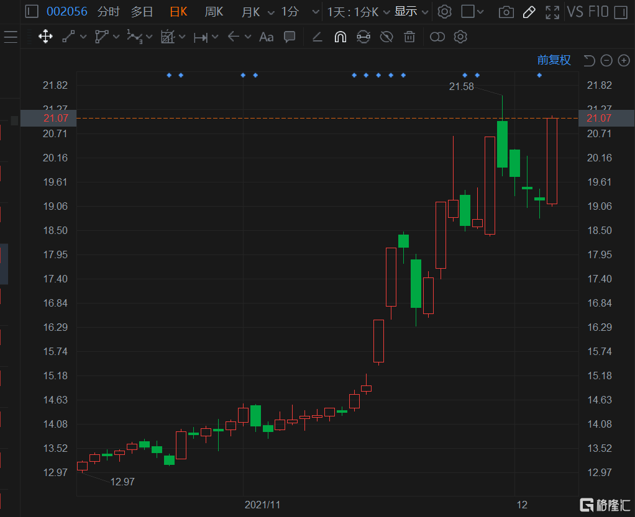This screenshot has width=635, height=517.
Task: Zoom in chart with plus button
Action: (x=624, y=61)
